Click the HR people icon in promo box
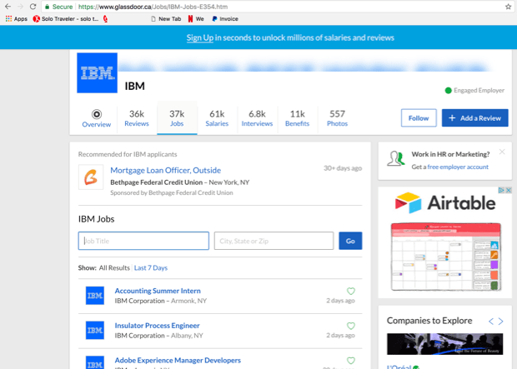 click(x=395, y=159)
